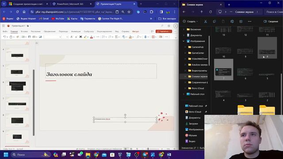Open the Яндекс Маркет bookmark
283x159 pixels.
coord(26,19)
